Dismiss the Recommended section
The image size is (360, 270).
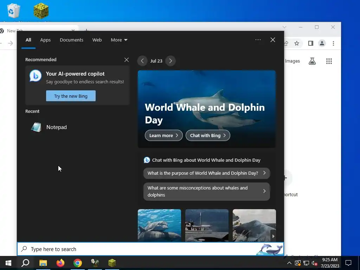(x=127, y=60)
